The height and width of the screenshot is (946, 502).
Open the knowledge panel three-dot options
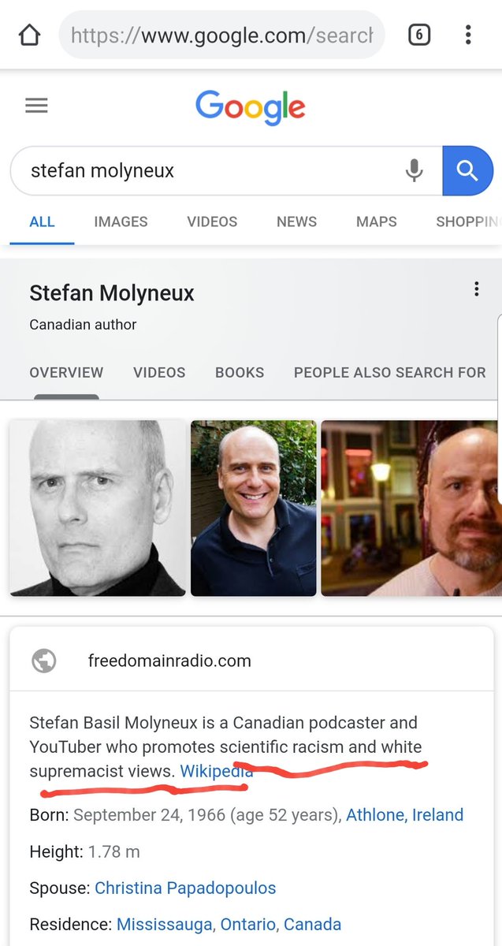(x=476, y=289)
